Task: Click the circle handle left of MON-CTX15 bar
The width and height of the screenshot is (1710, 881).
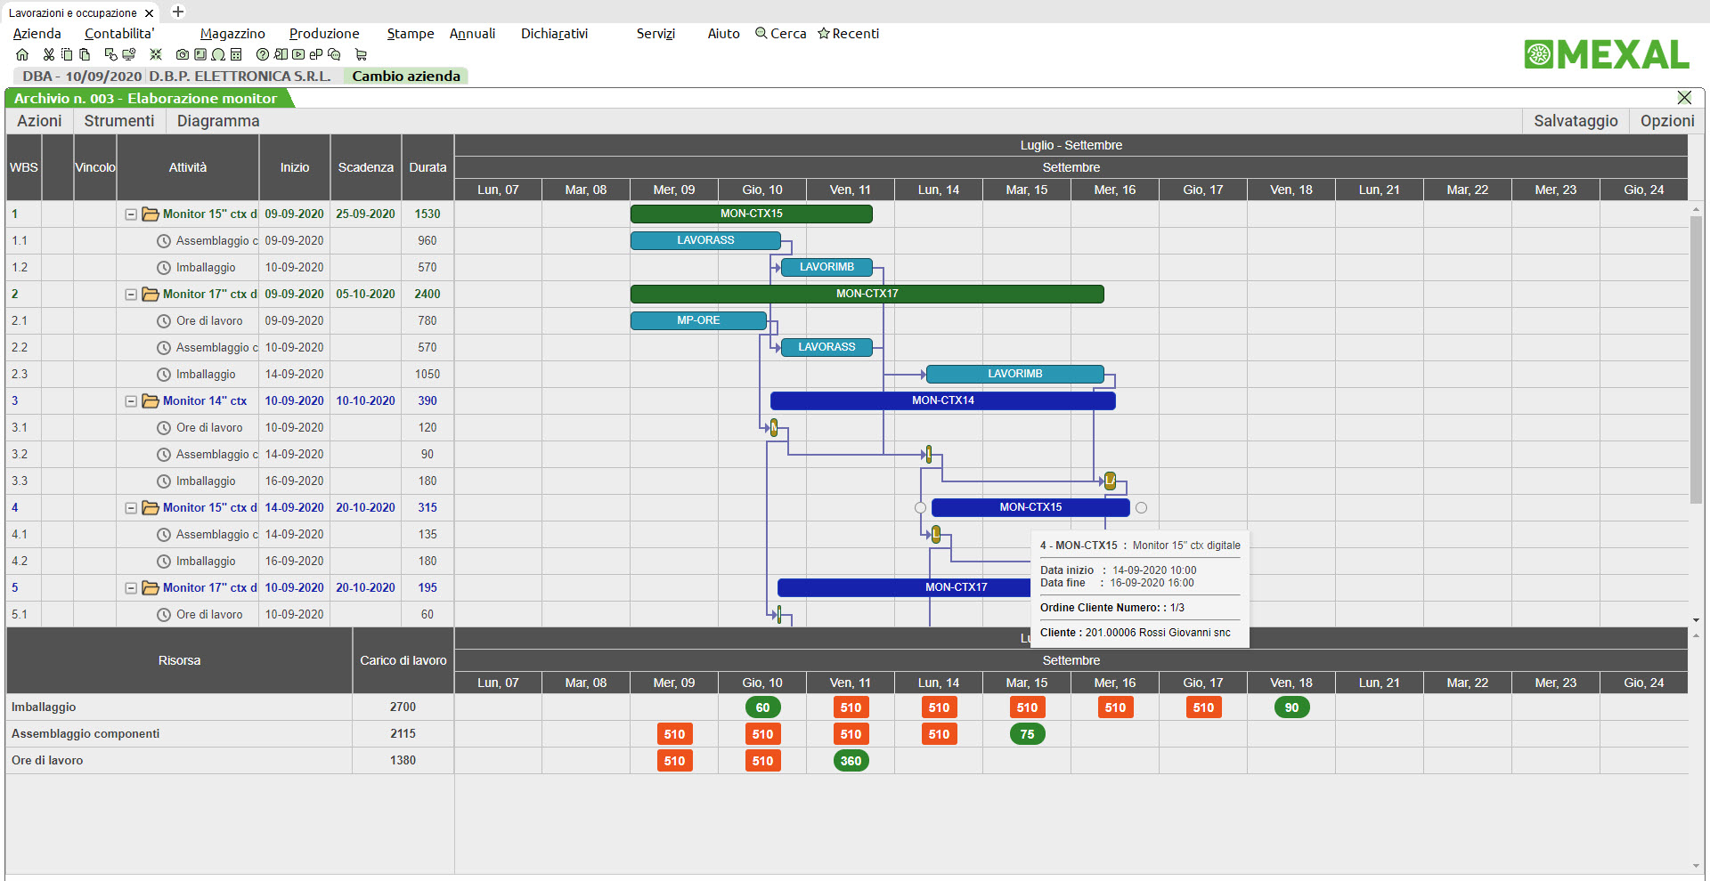Action: point(919,507)
